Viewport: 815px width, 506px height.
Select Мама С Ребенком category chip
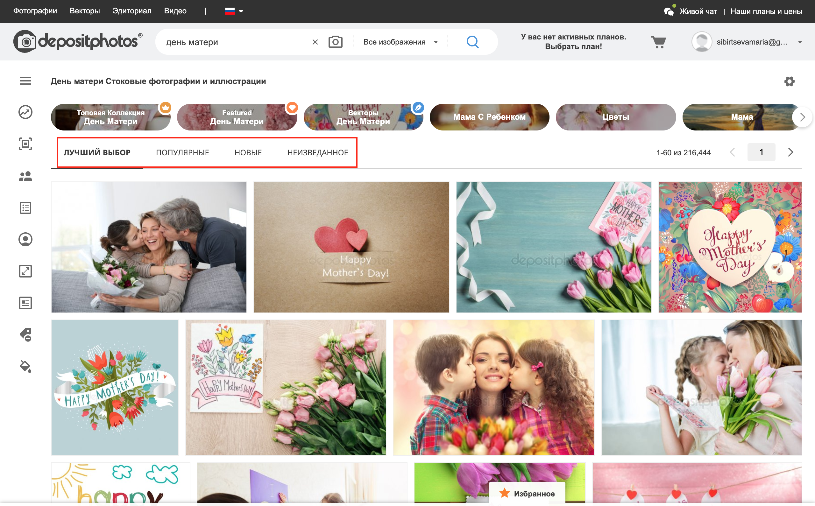click(489, 117)
